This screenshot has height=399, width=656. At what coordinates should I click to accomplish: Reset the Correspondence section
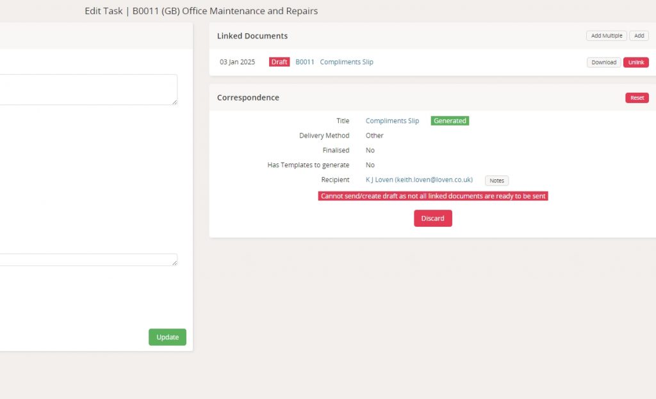[637, 98]
